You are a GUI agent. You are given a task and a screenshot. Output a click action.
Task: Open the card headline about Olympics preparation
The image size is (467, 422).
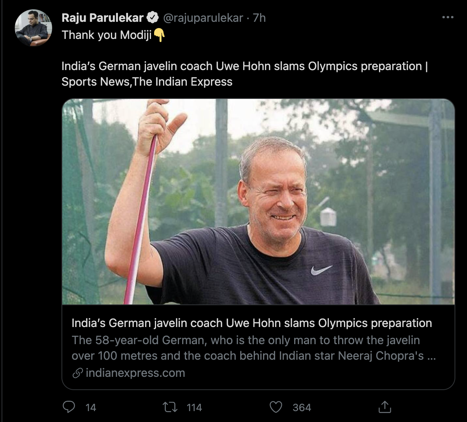click(252, 323)
